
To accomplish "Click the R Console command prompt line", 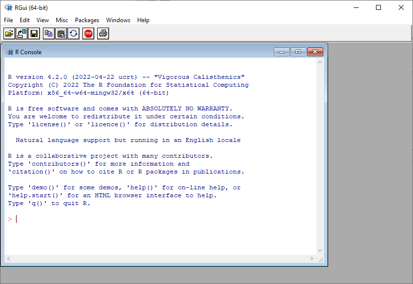I will coord(148,219).
